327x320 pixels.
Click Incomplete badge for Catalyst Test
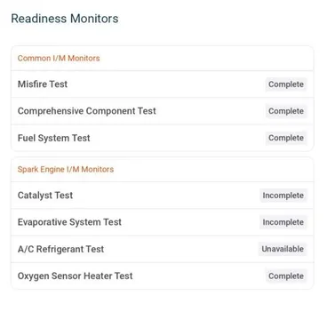(x=283, y=196)
